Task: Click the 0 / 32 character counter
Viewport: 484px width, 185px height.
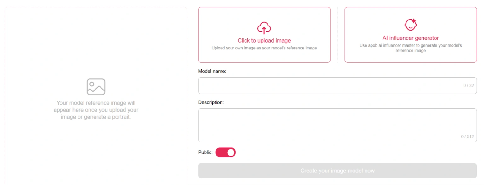Action: (468, 86)
